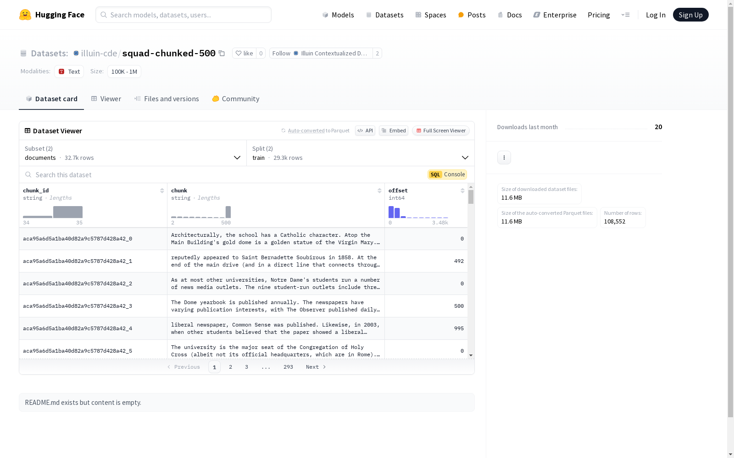Open the Dataset card tab
734x458 pixels.
pyautogui.click(x=51, y=99)
